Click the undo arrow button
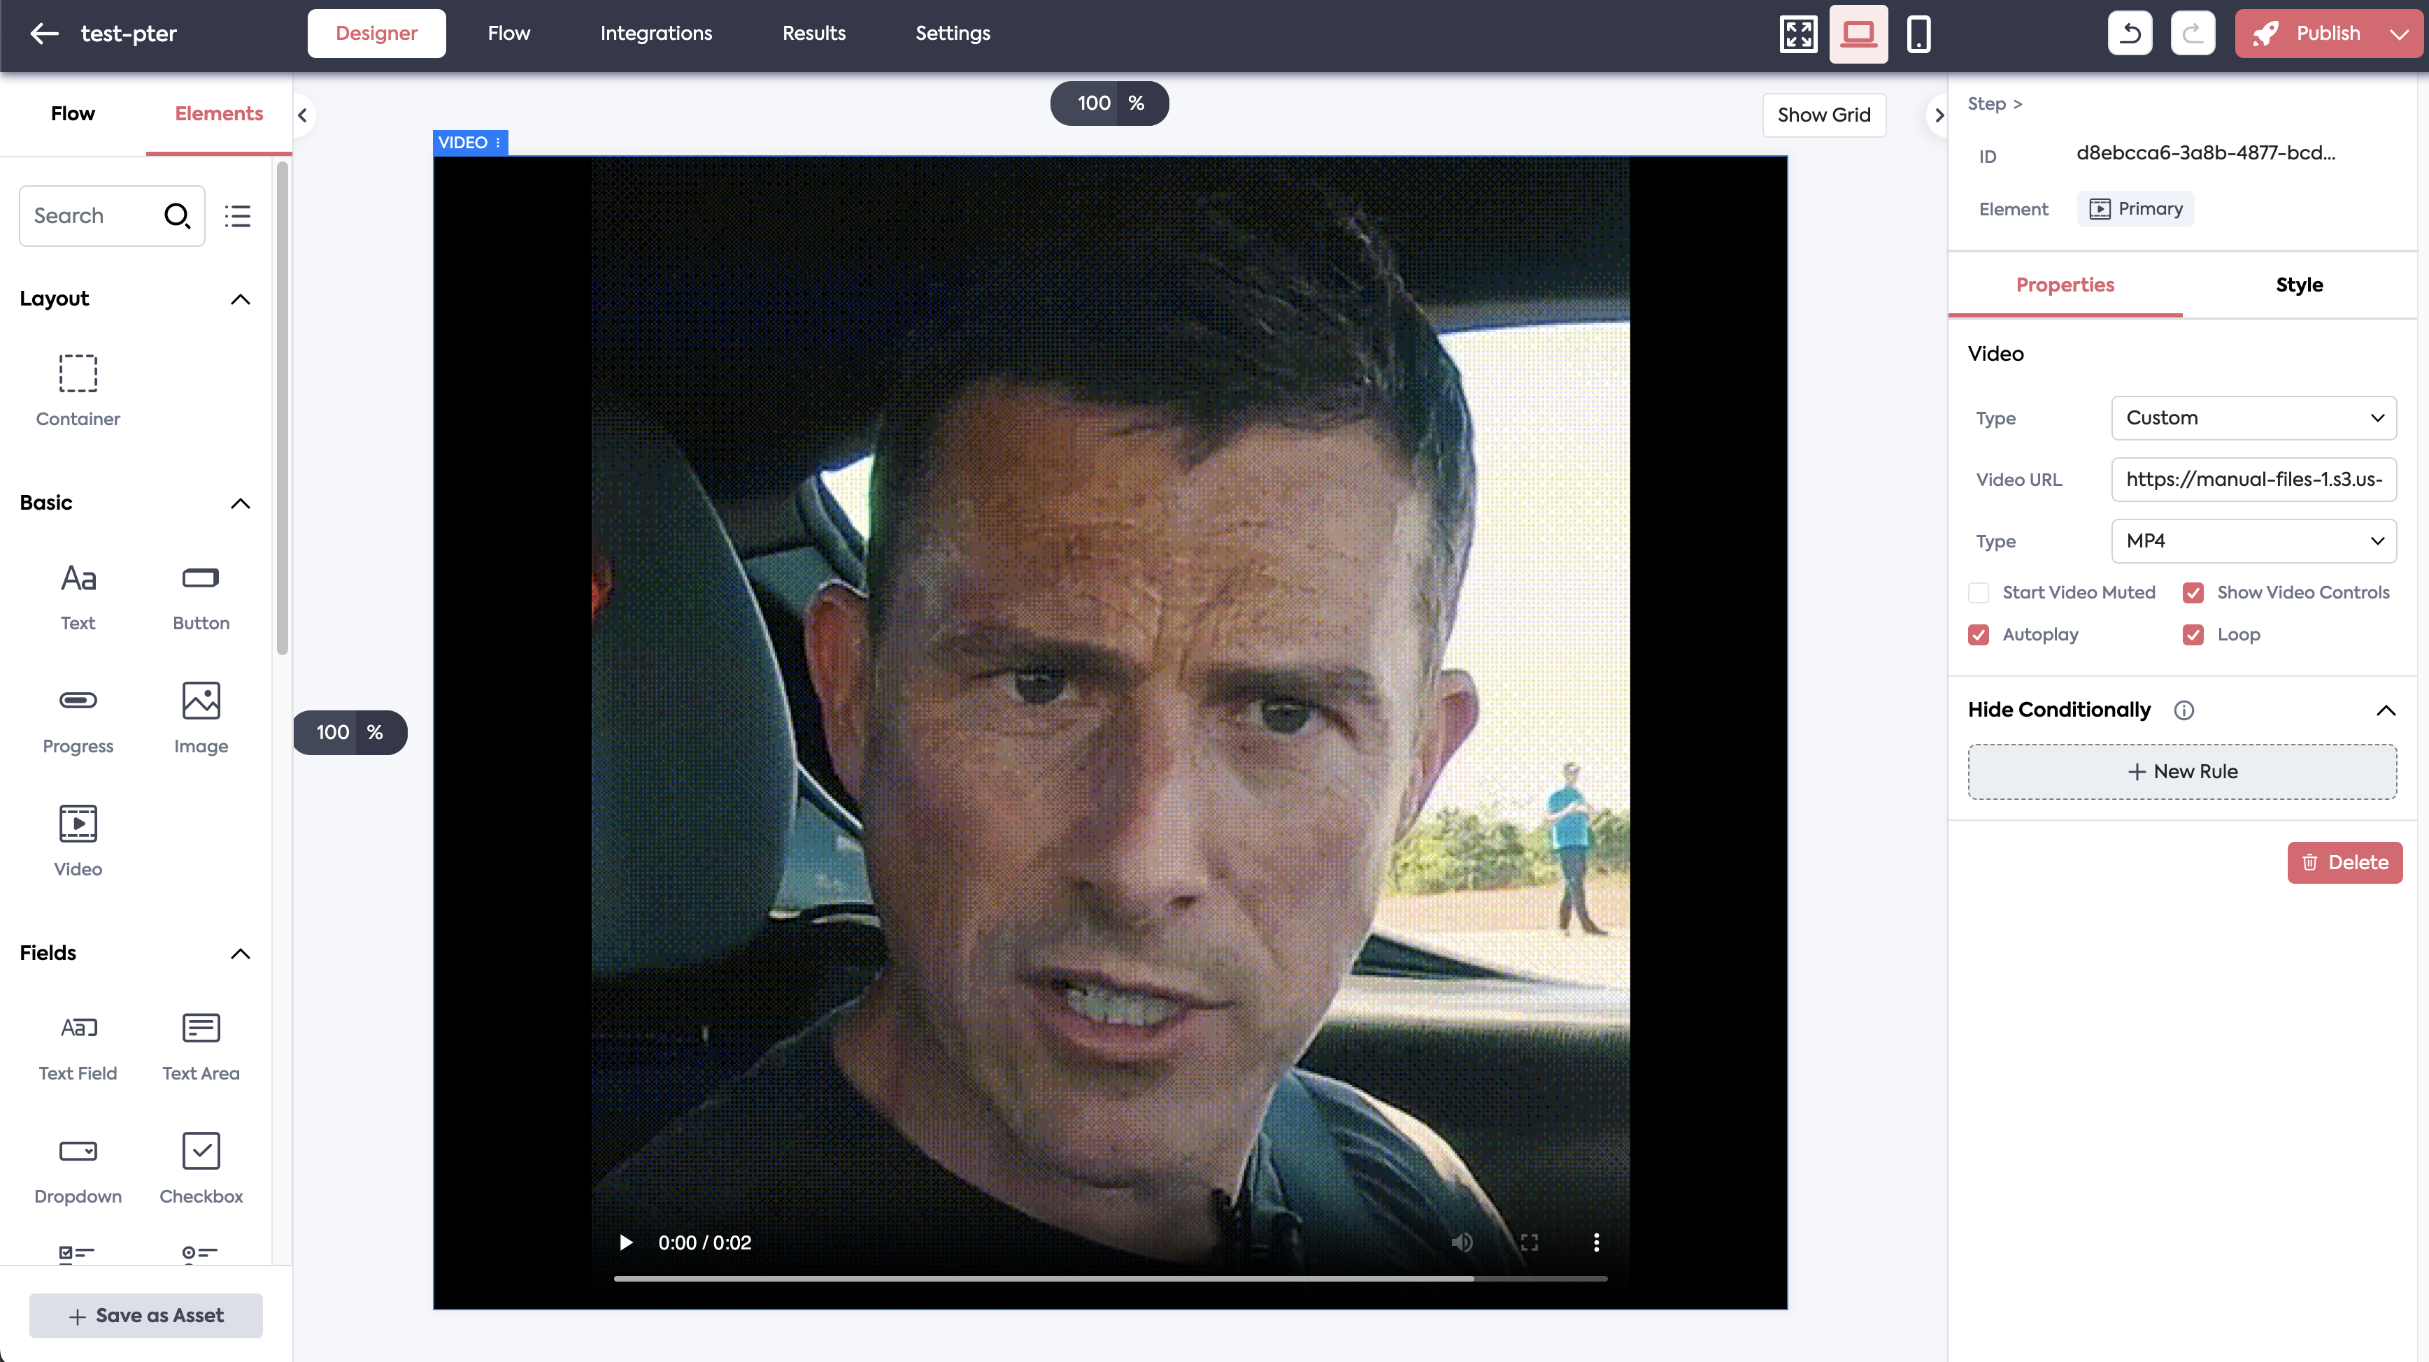This screenshot has height=1362, width=2429. pos(2129,34)
